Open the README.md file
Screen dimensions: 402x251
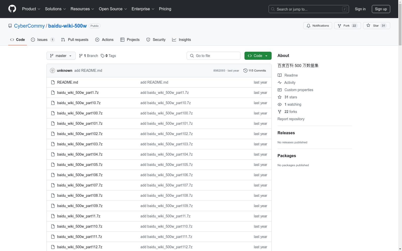point(68,82)
